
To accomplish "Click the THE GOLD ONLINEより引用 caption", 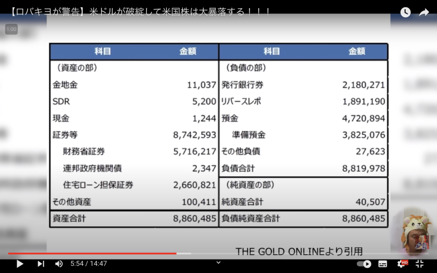I will (x=299, y=251).
